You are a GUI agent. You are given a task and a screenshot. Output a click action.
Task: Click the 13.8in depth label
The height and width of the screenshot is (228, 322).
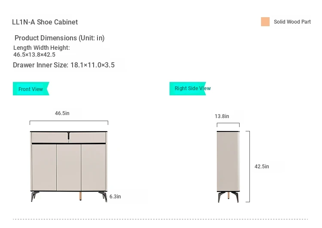click(x=222, y=116)
